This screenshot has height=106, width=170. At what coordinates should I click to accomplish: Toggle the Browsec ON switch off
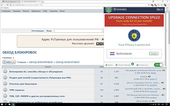(x=159, y=65)
